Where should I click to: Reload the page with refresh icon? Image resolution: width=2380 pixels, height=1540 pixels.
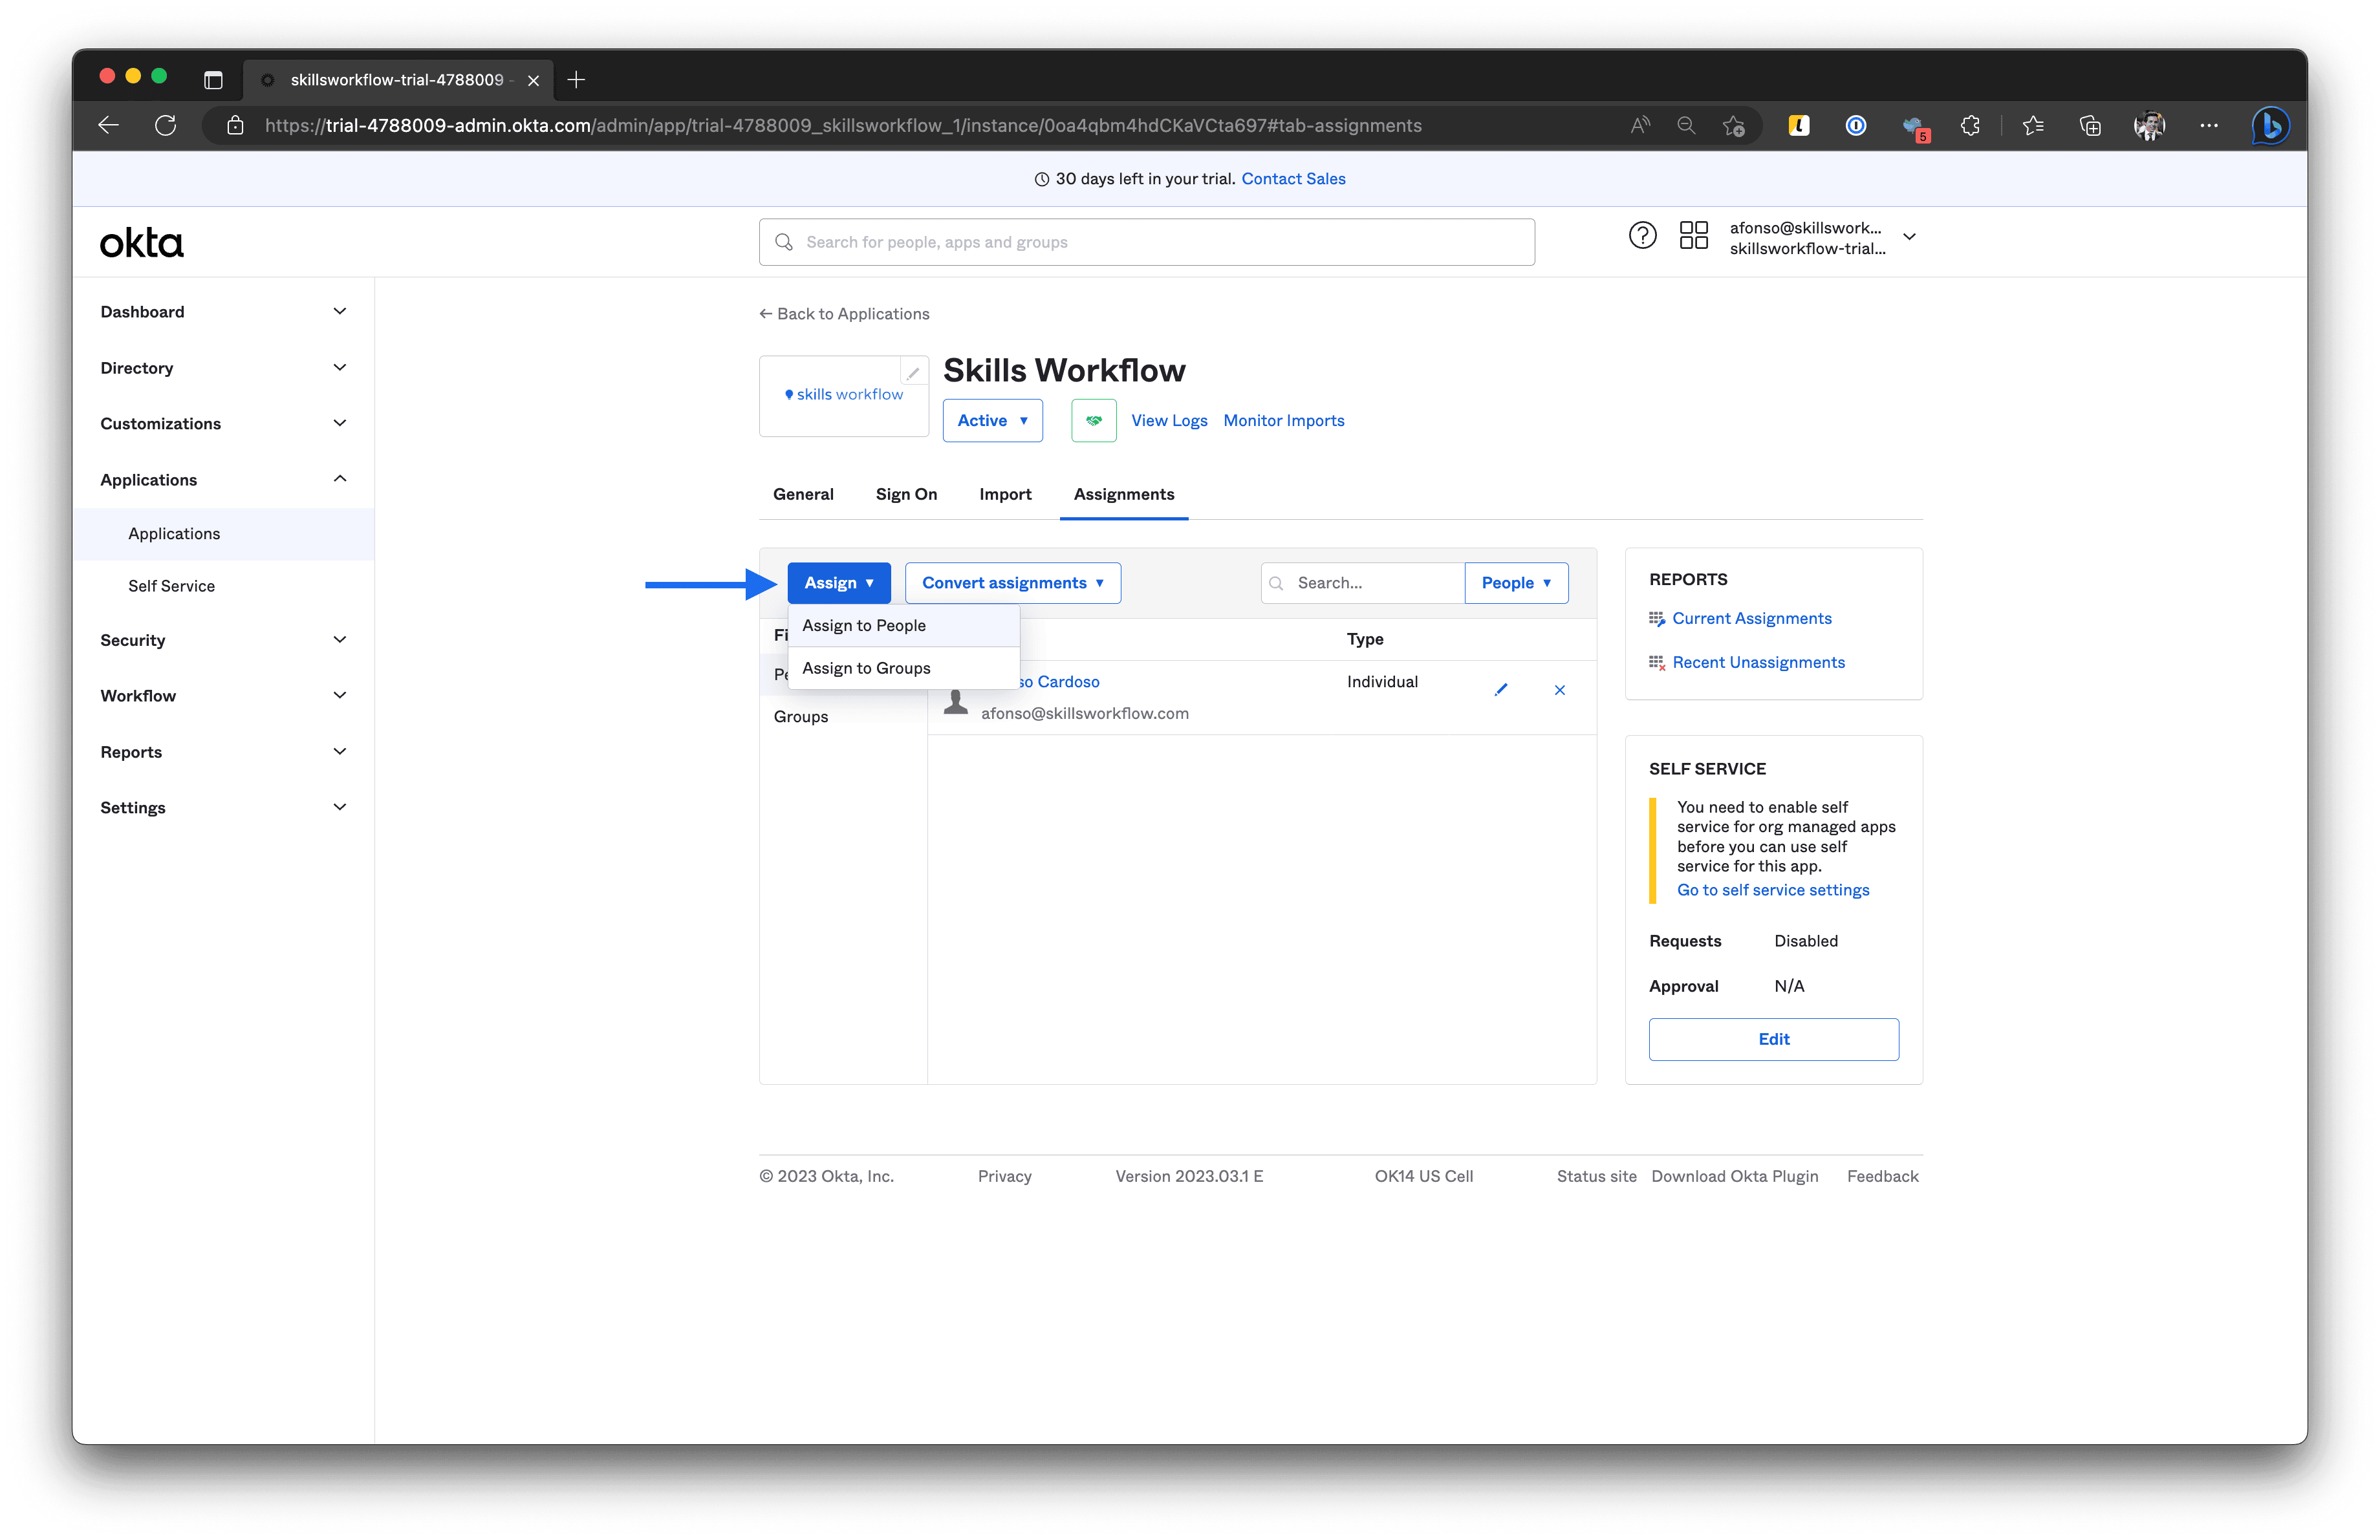pyautogui.click(x=166, y=125)
